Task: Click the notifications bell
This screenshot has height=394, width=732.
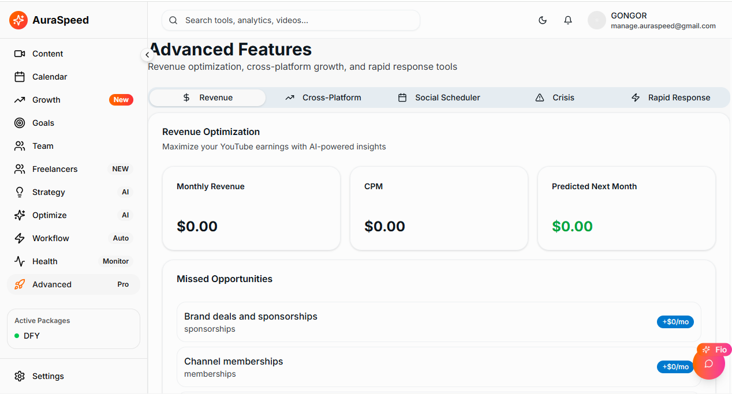Action: tap(568, 20)
